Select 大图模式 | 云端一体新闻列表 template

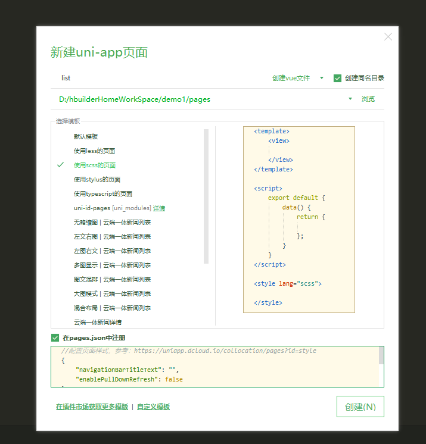click(x=112, y=293)
